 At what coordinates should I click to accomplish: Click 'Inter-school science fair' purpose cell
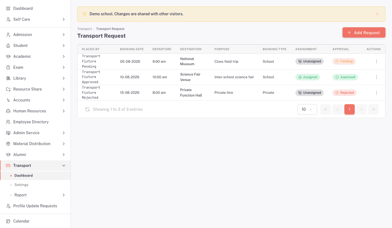pyautogui.click(x=234, y=77)
